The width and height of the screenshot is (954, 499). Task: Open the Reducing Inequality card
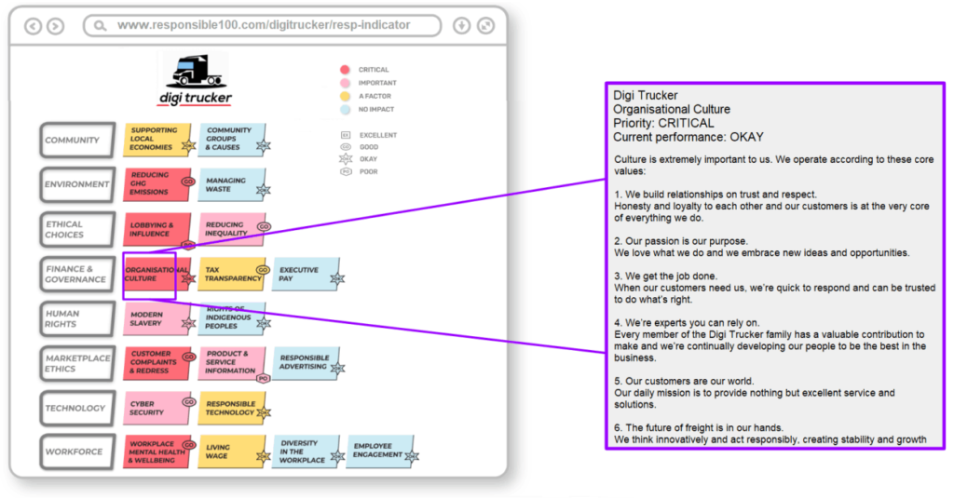click(231, 229)
